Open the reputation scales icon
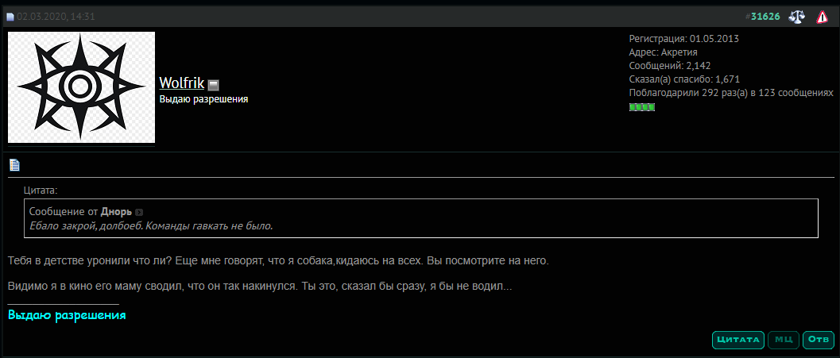This screenshot has height=358, width=840. [796, 17]
